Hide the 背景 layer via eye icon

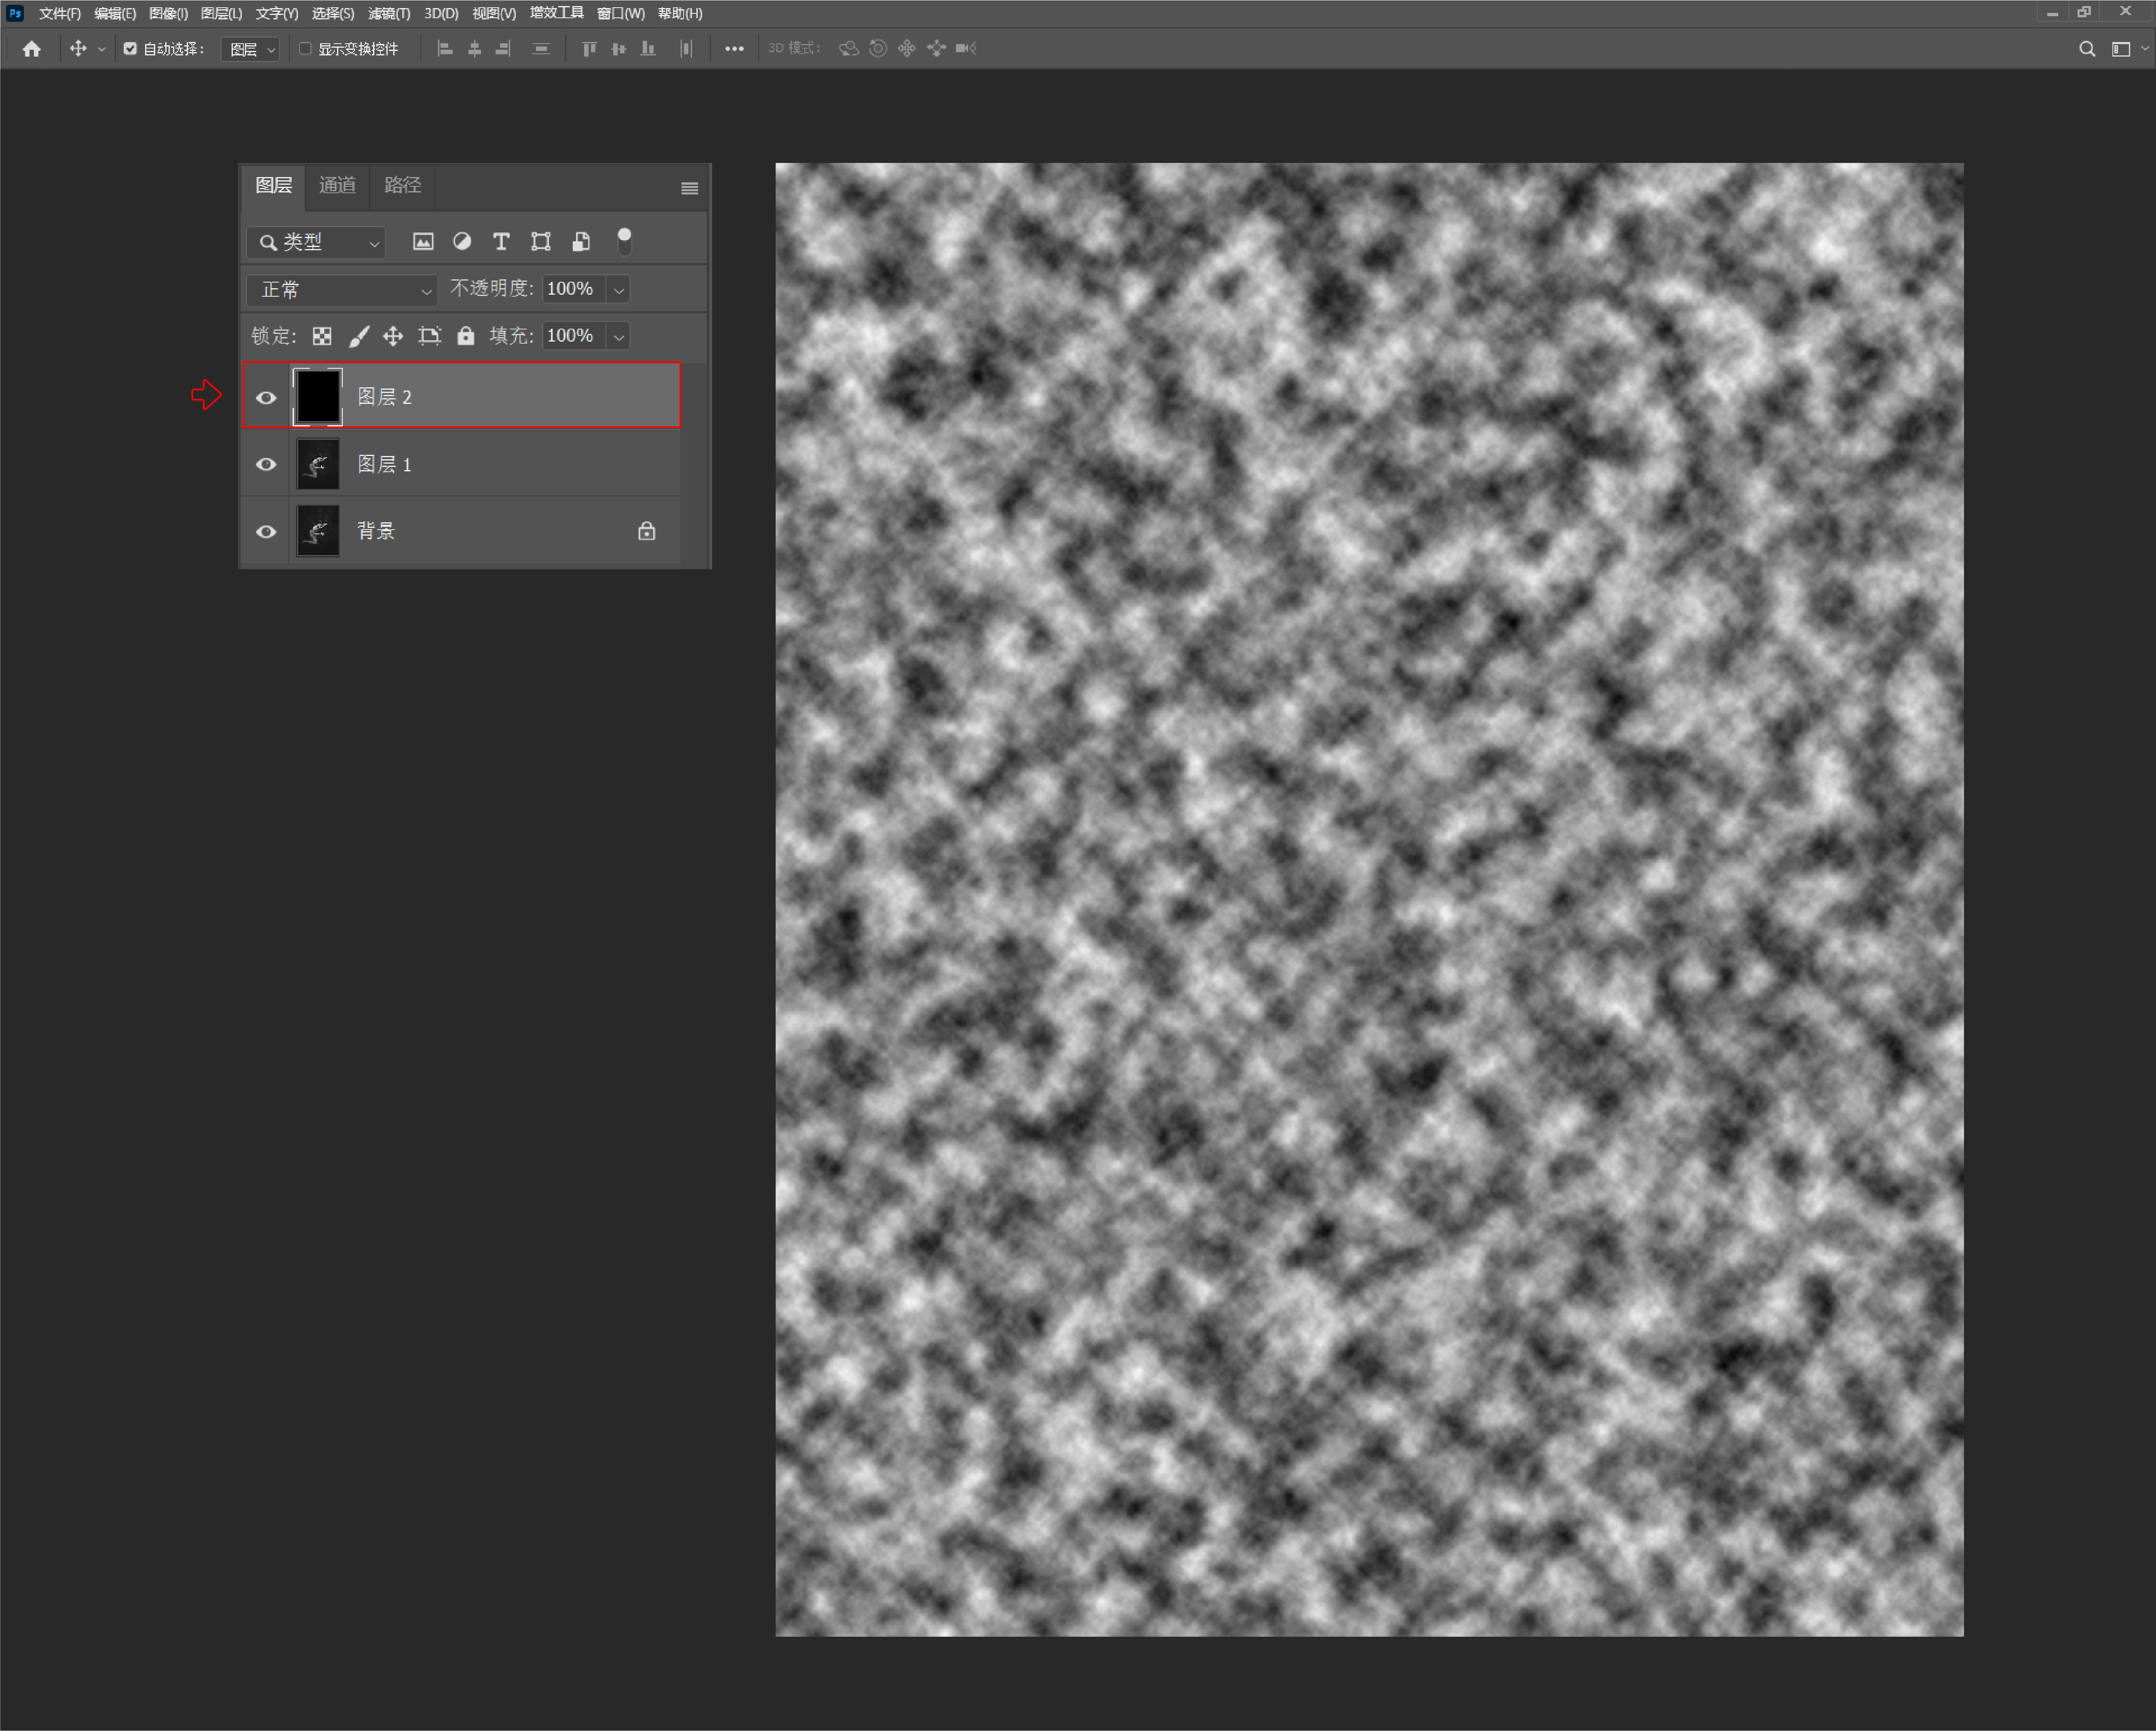266,531
